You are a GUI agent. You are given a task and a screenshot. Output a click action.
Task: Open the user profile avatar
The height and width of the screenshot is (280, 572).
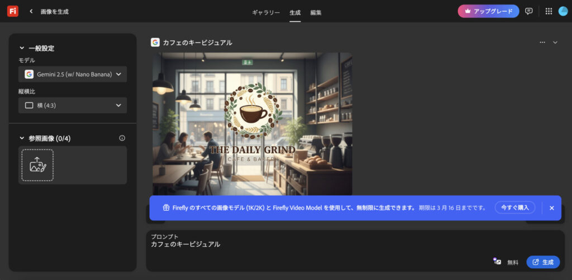[x=563, y=11]
